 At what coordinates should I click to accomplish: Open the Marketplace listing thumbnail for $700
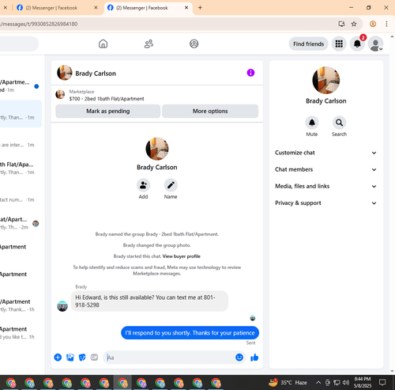(60, 94)
